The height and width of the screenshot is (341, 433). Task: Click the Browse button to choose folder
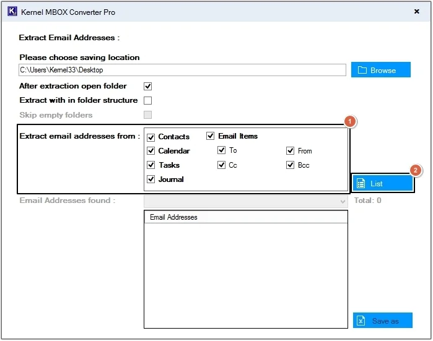tap(381, 70)
